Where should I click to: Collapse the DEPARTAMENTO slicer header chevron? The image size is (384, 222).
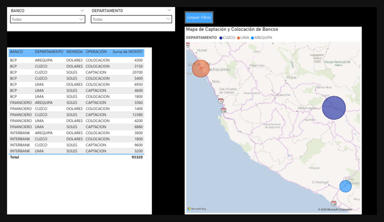coord(169,10)
